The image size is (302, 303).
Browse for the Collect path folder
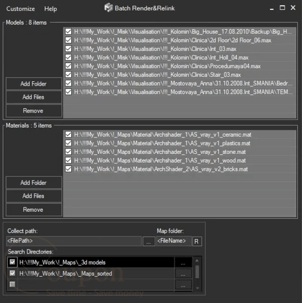[149, 241]
